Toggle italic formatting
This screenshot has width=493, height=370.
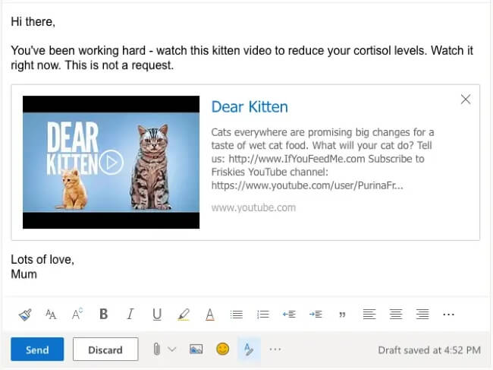pos(130,314)
